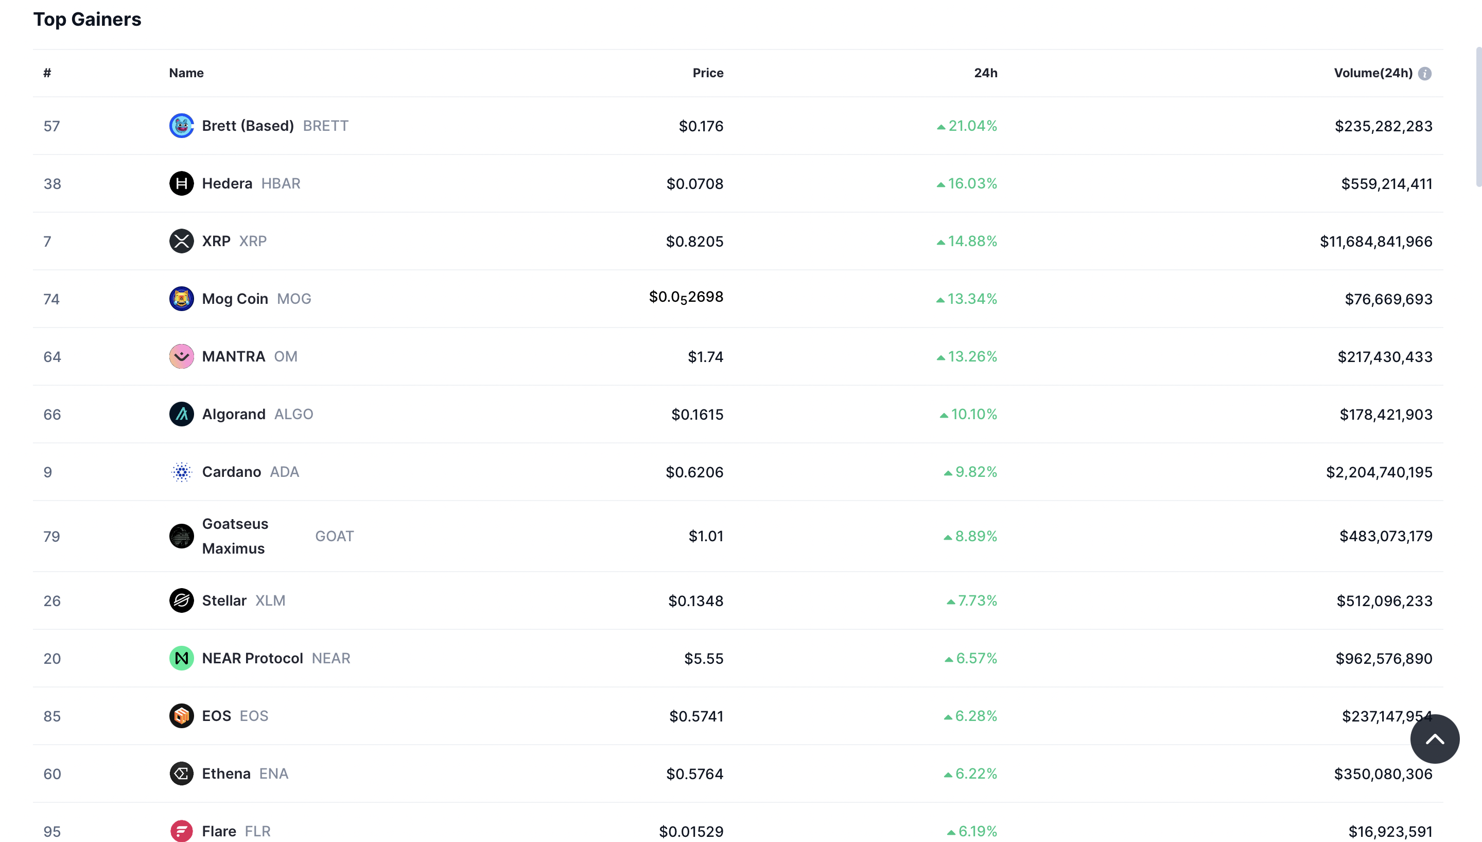
Task: Click the $1.74 price cell
Action: [x=705, y=357]
